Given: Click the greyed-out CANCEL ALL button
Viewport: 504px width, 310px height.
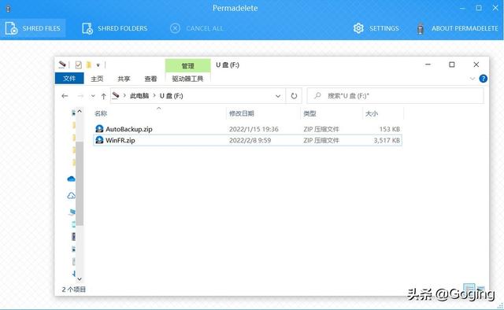Looking at the screenshot, I should (x=196, y=28).
